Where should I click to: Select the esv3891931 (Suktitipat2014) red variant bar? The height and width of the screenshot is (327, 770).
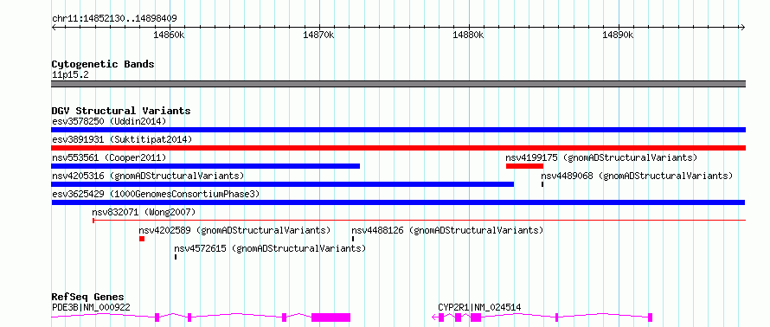pos(398,148)
